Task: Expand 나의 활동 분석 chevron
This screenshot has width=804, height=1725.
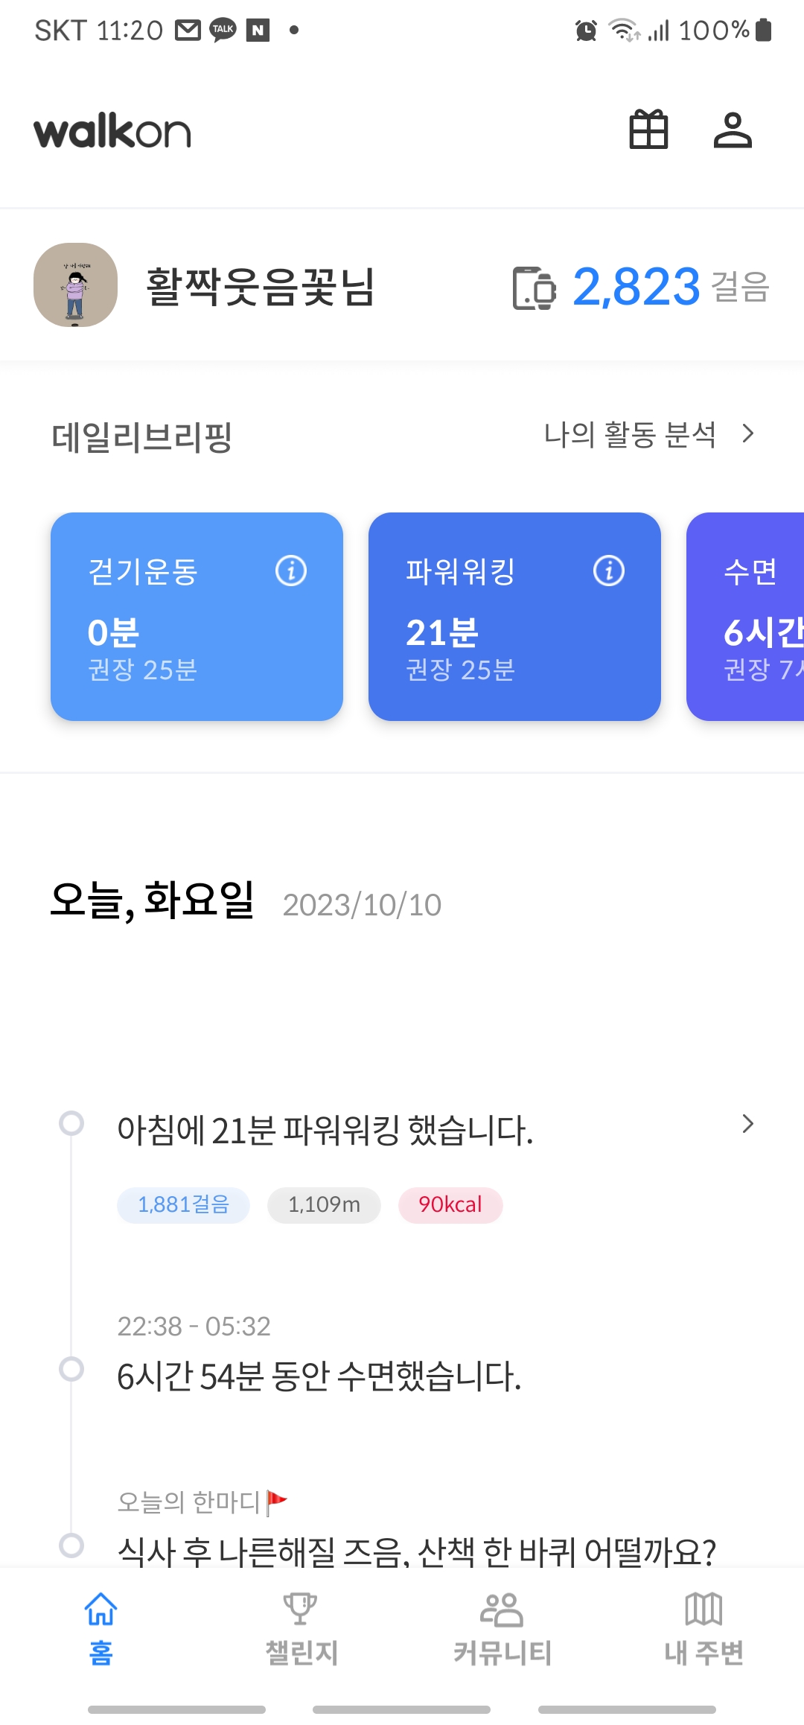Action: pos(748,433)
